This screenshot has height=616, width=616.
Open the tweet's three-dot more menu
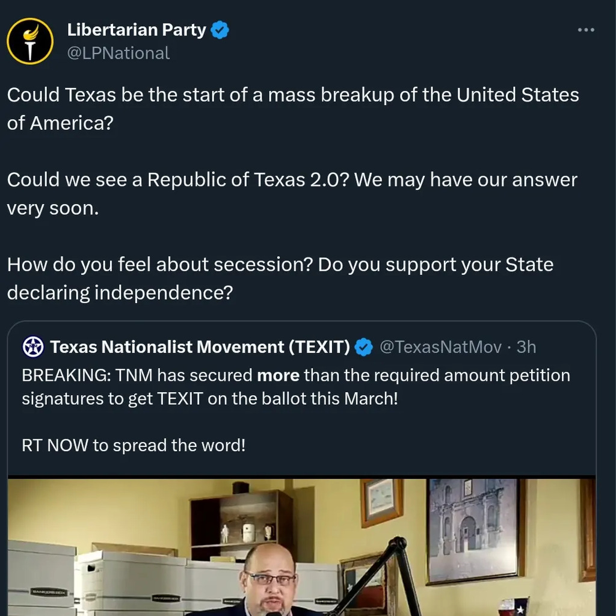[585, 30]
